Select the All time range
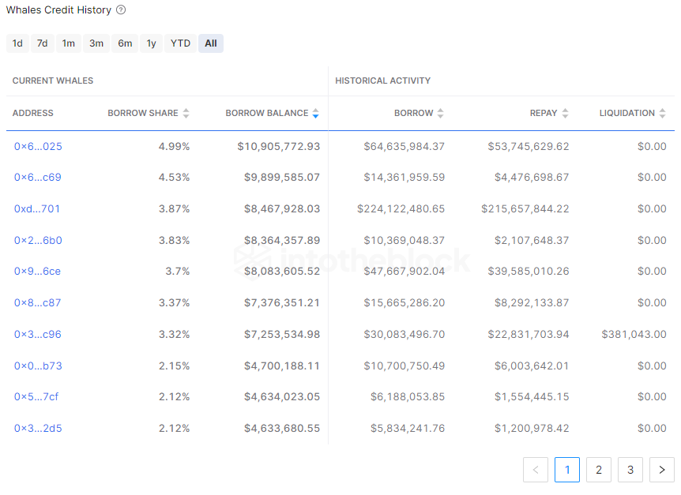 coord(211,43)
